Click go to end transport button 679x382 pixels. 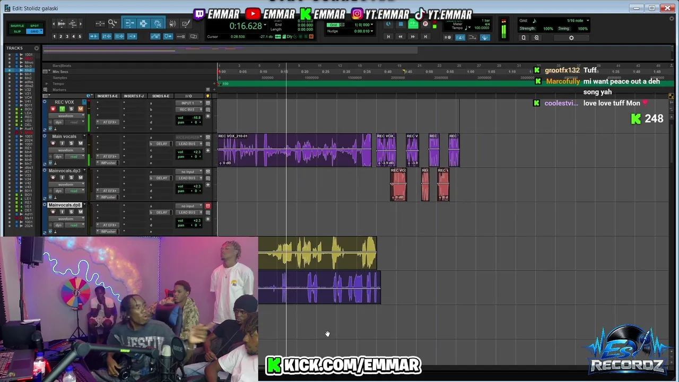point(425,37)
